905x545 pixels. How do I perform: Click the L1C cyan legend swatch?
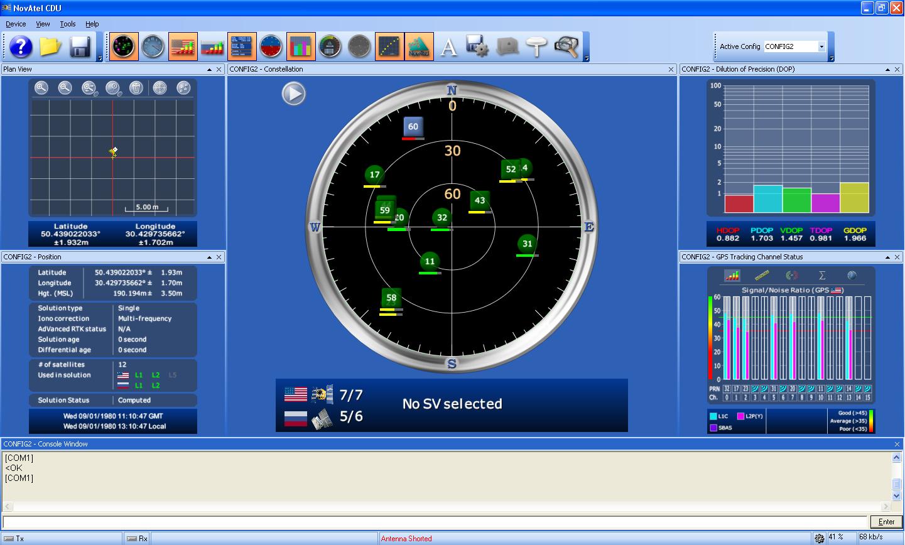point(713,416)
